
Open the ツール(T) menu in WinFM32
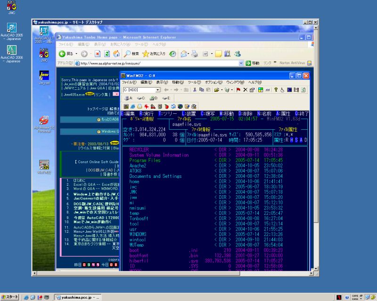pyautogui.click(x=194, y=82)
